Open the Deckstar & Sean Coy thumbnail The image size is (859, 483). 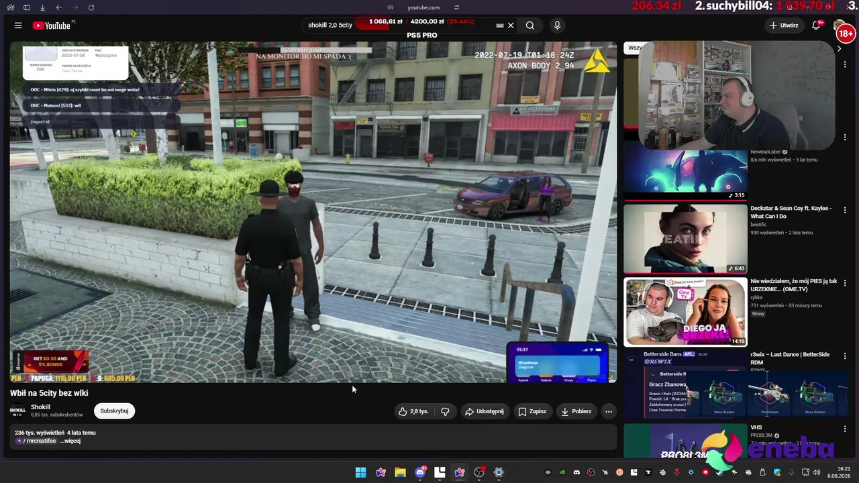click(685, 239)
